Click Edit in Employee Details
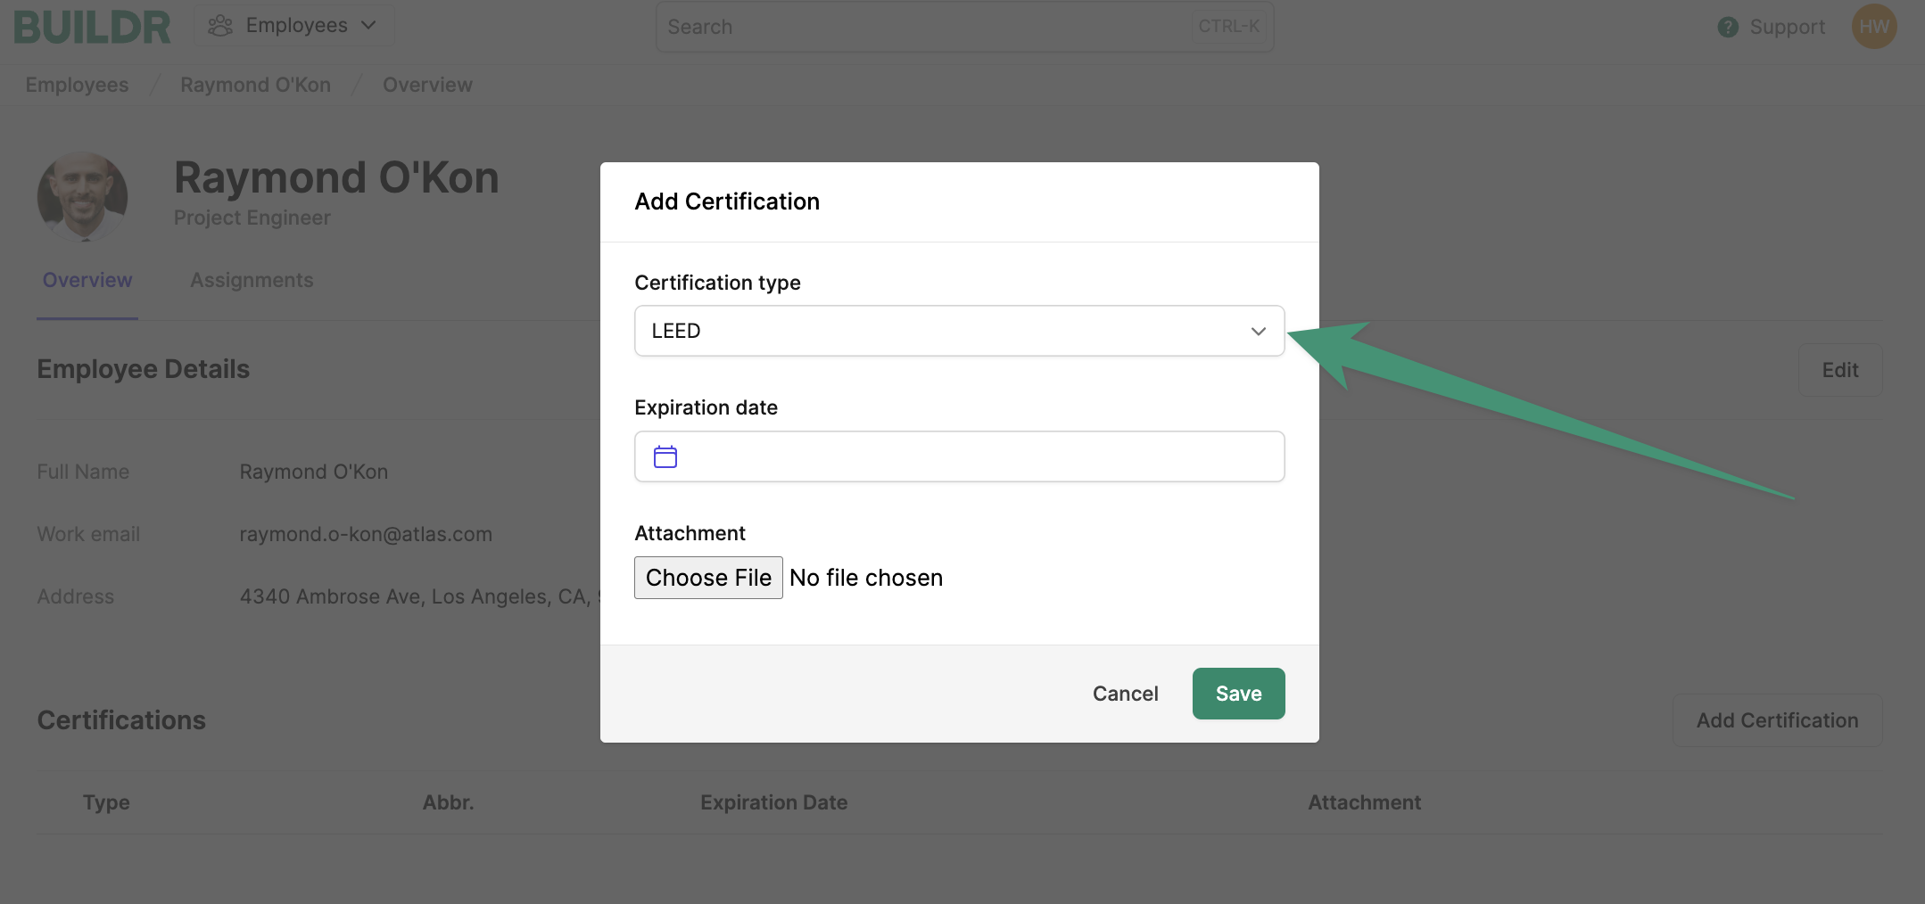Viewport: 1925px width, 904px height. [x=1840, y=370]
